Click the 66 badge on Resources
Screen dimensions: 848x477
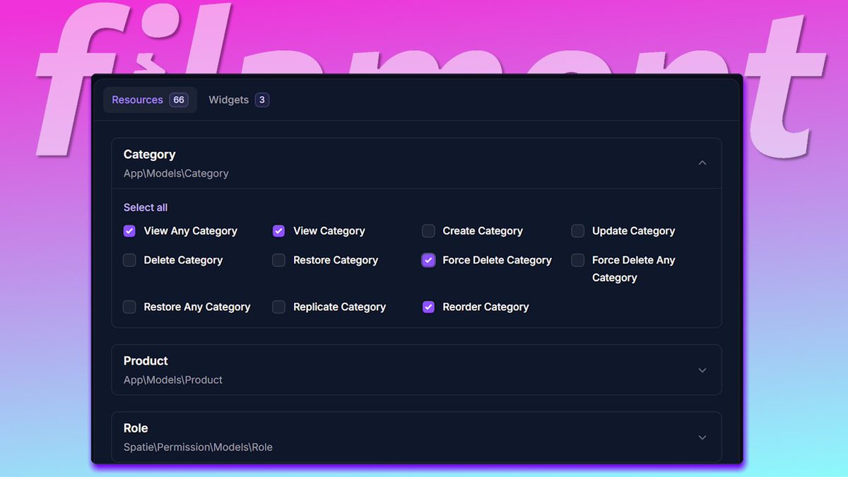pyautogui.click(x=179, y=100)
